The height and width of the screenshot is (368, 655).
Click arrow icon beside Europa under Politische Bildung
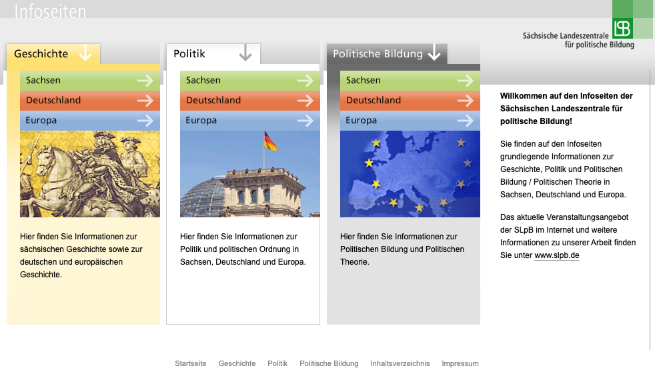[x=466, y=121]
